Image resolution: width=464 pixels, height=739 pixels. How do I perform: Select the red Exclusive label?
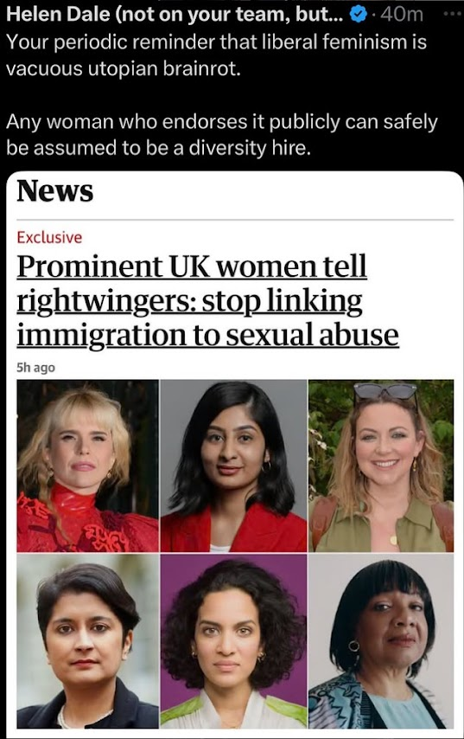[x=49, y=237]
